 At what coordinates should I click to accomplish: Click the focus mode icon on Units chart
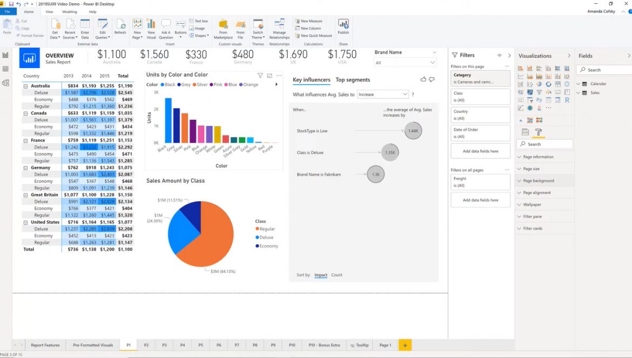[x=269, y=75]
